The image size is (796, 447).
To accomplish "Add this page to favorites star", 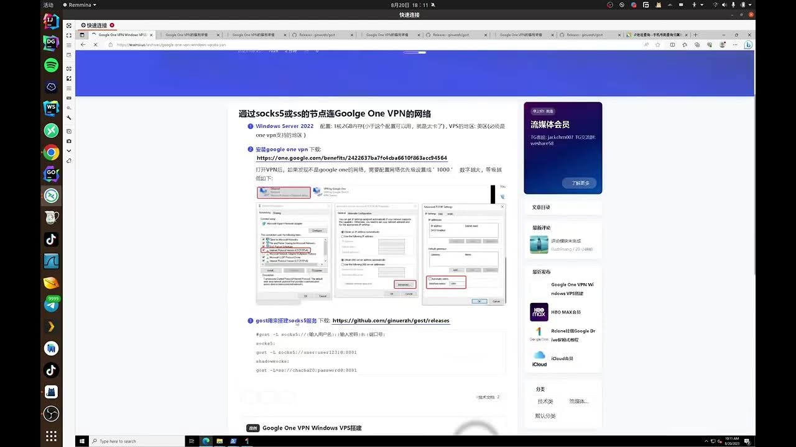I will coord(657,45).
